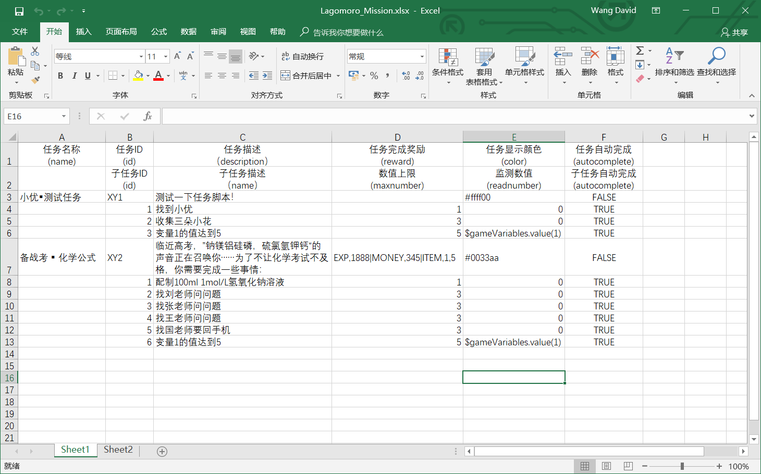Click the insert function fx icon

click(x=148, y=116)
